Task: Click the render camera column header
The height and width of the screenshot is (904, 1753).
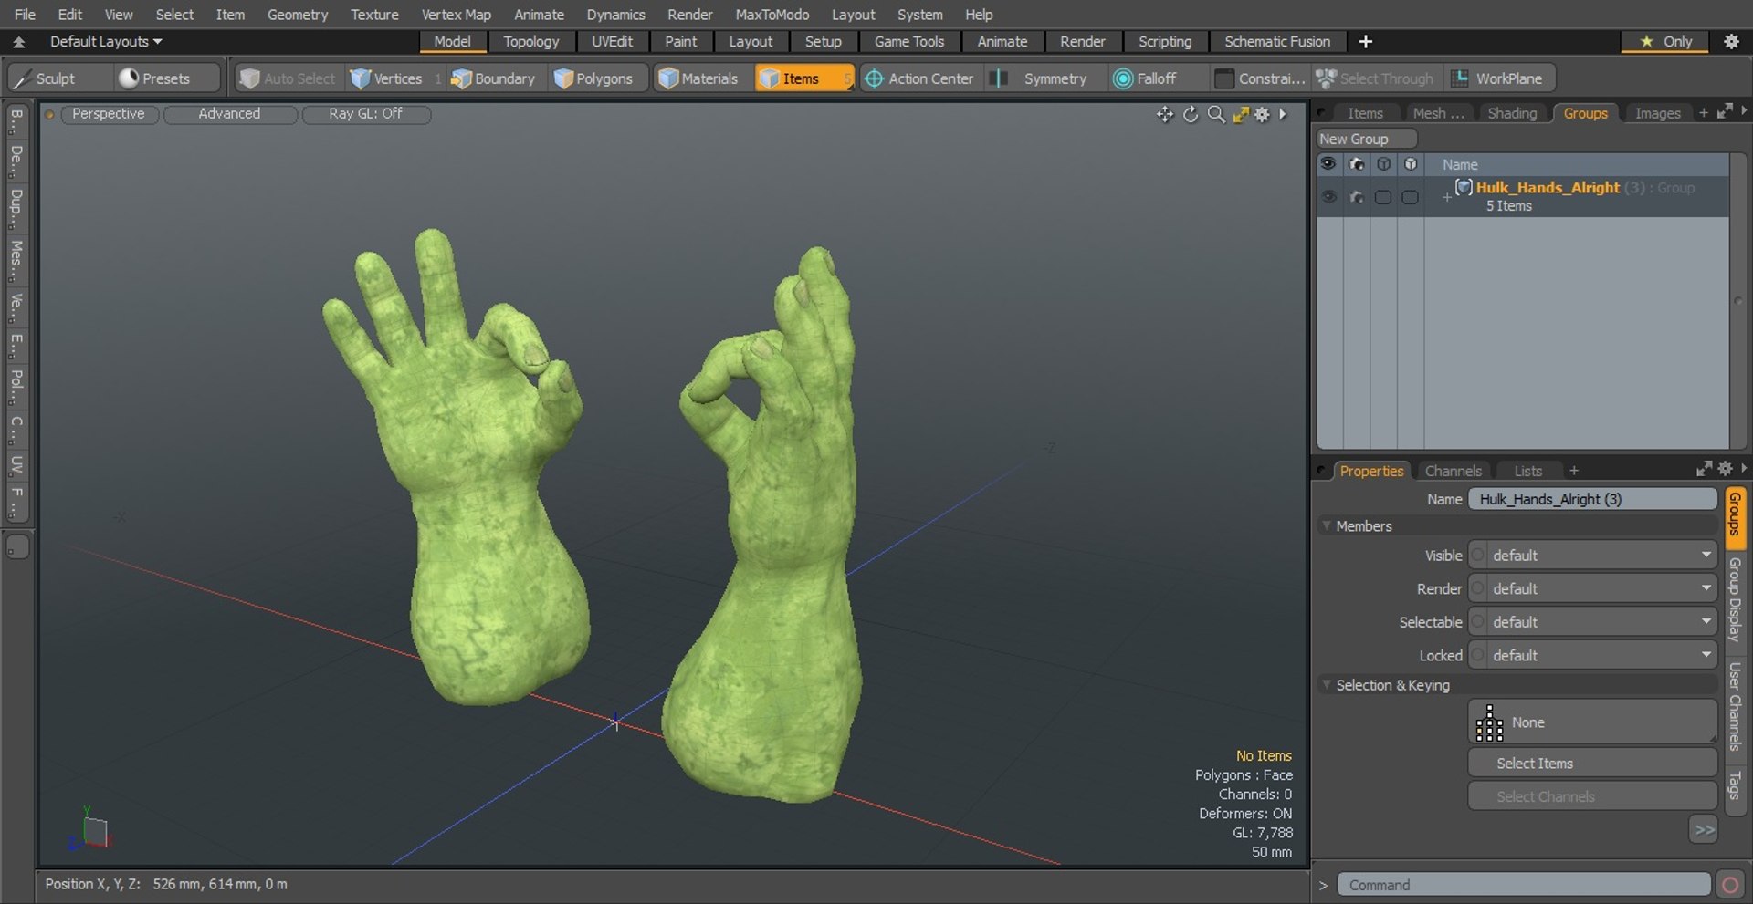Action: (1356, 164)
